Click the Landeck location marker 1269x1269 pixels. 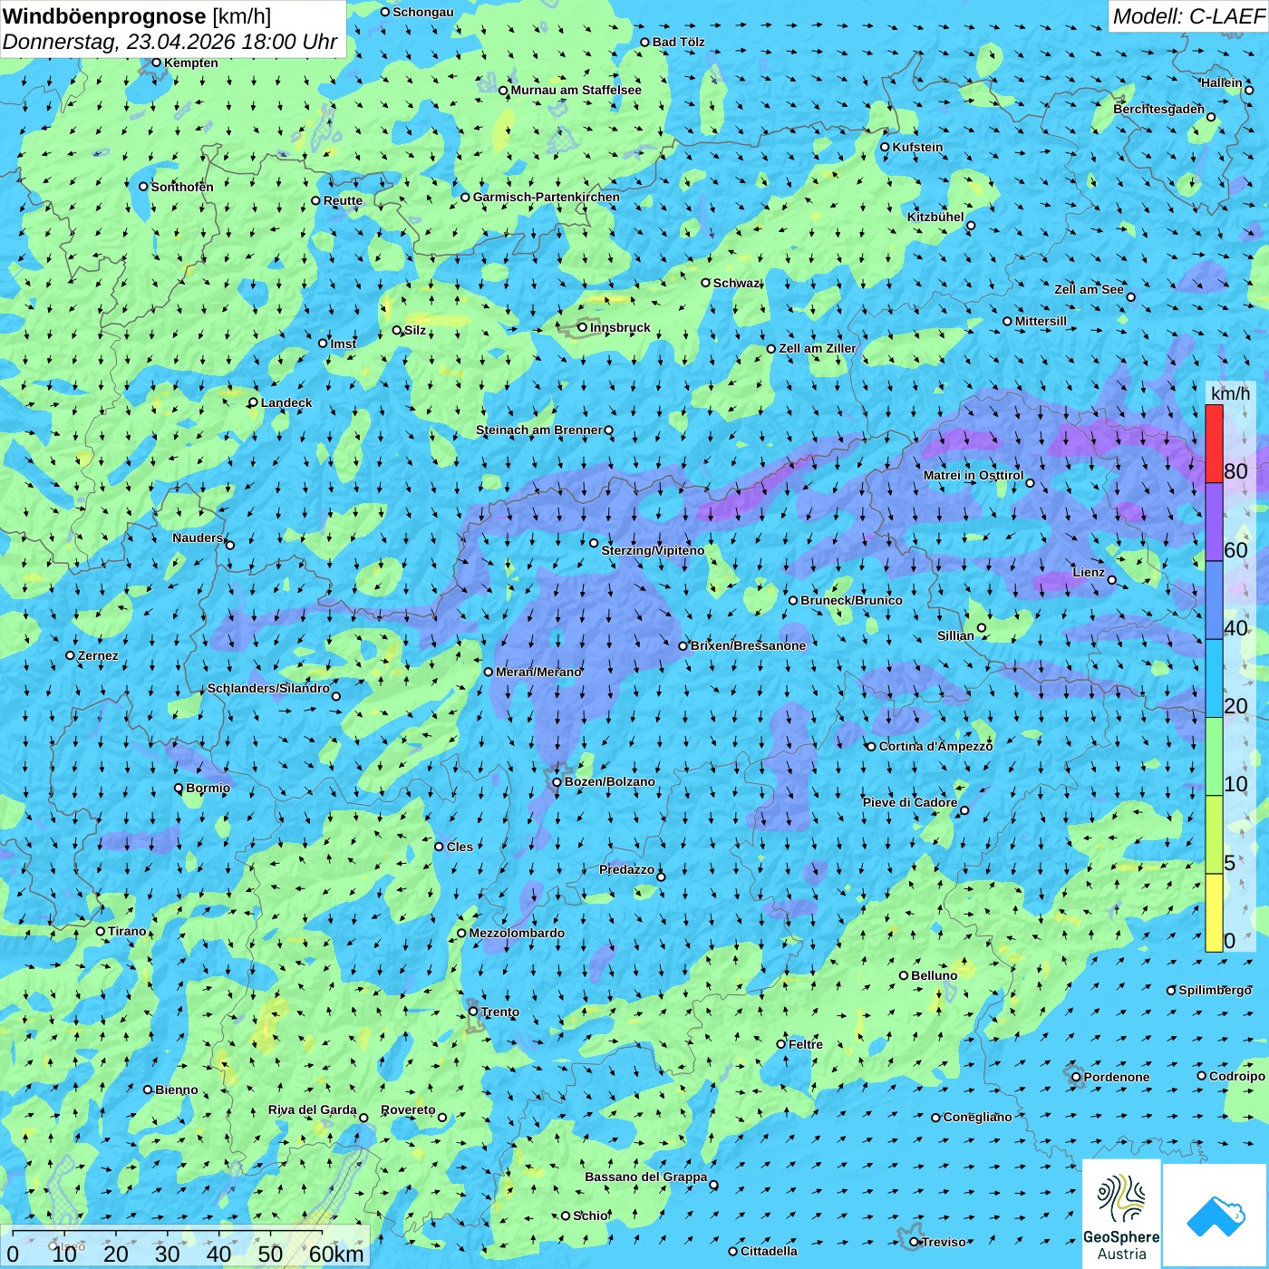point(253,402)
